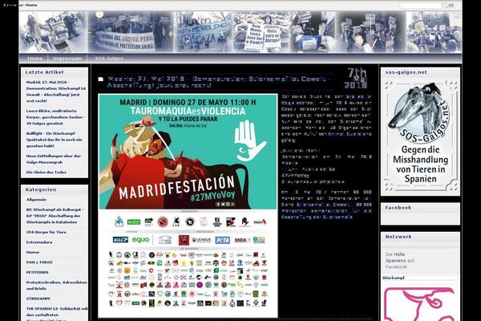The image size is (481, 321).
Task: Click the SOS-Galgos.net greyhound banner
Action: point(420,136)
